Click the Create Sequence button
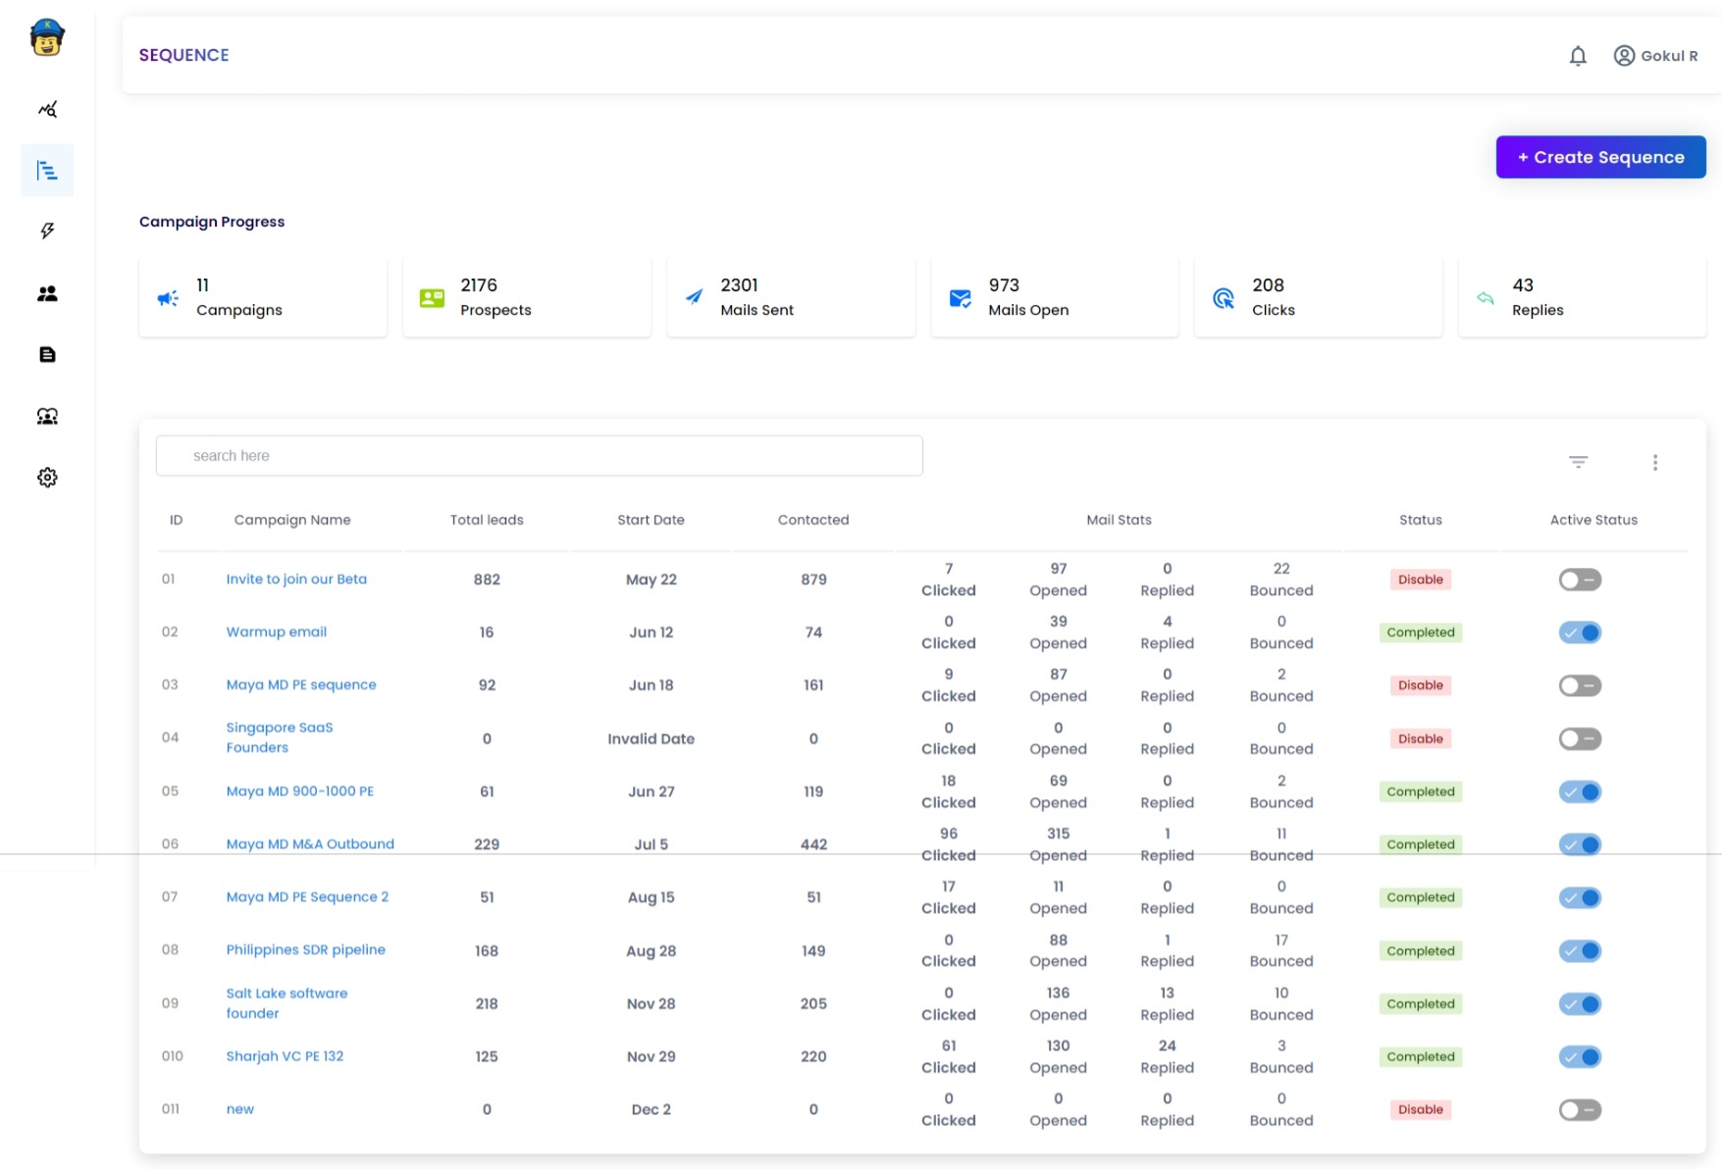This screenshot has width=1722, height=1169. point(1599,157)
